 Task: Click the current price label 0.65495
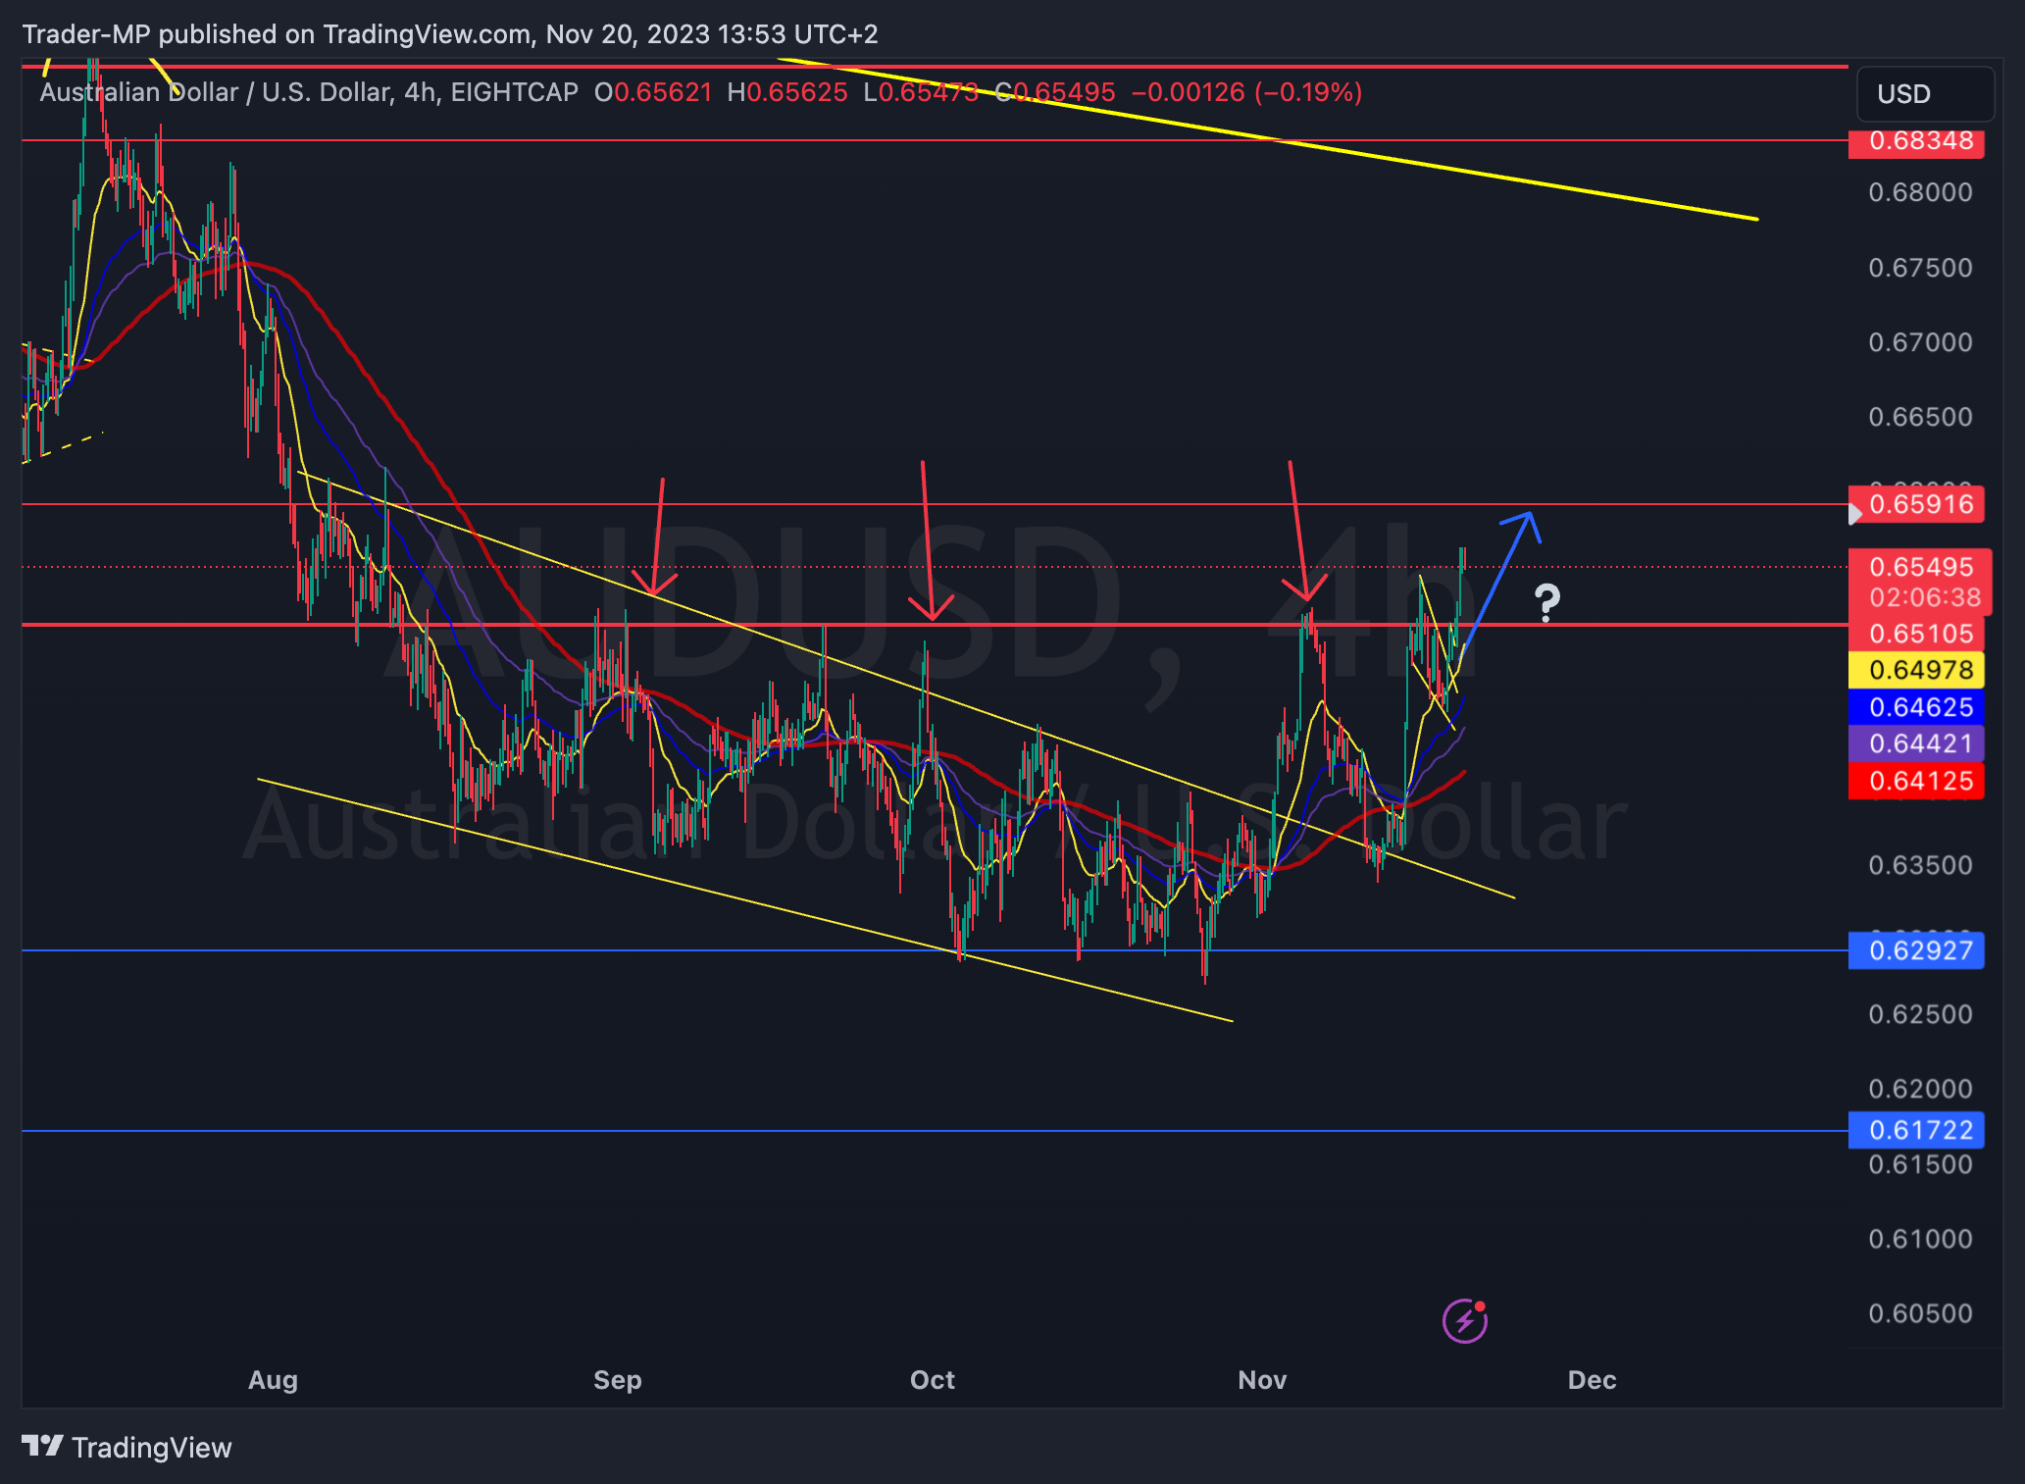pos(1920,567)
